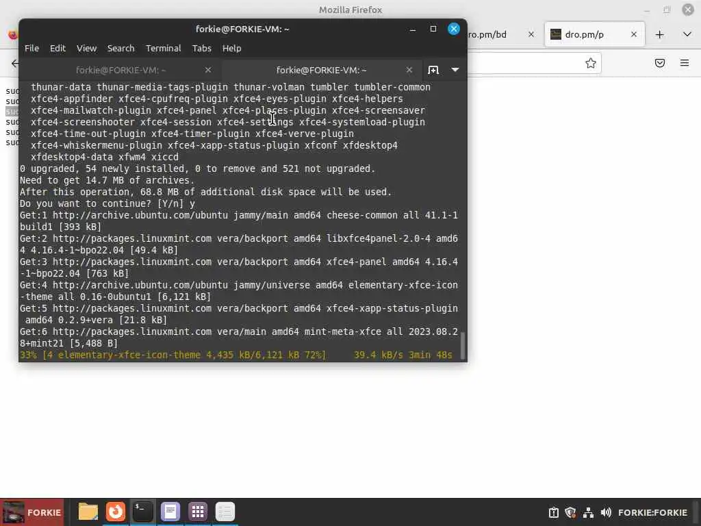Image resolution: width=701 pixels, height=526 pixels.
Task: Open the terminal View menu
Action: [x=86, y=49]
